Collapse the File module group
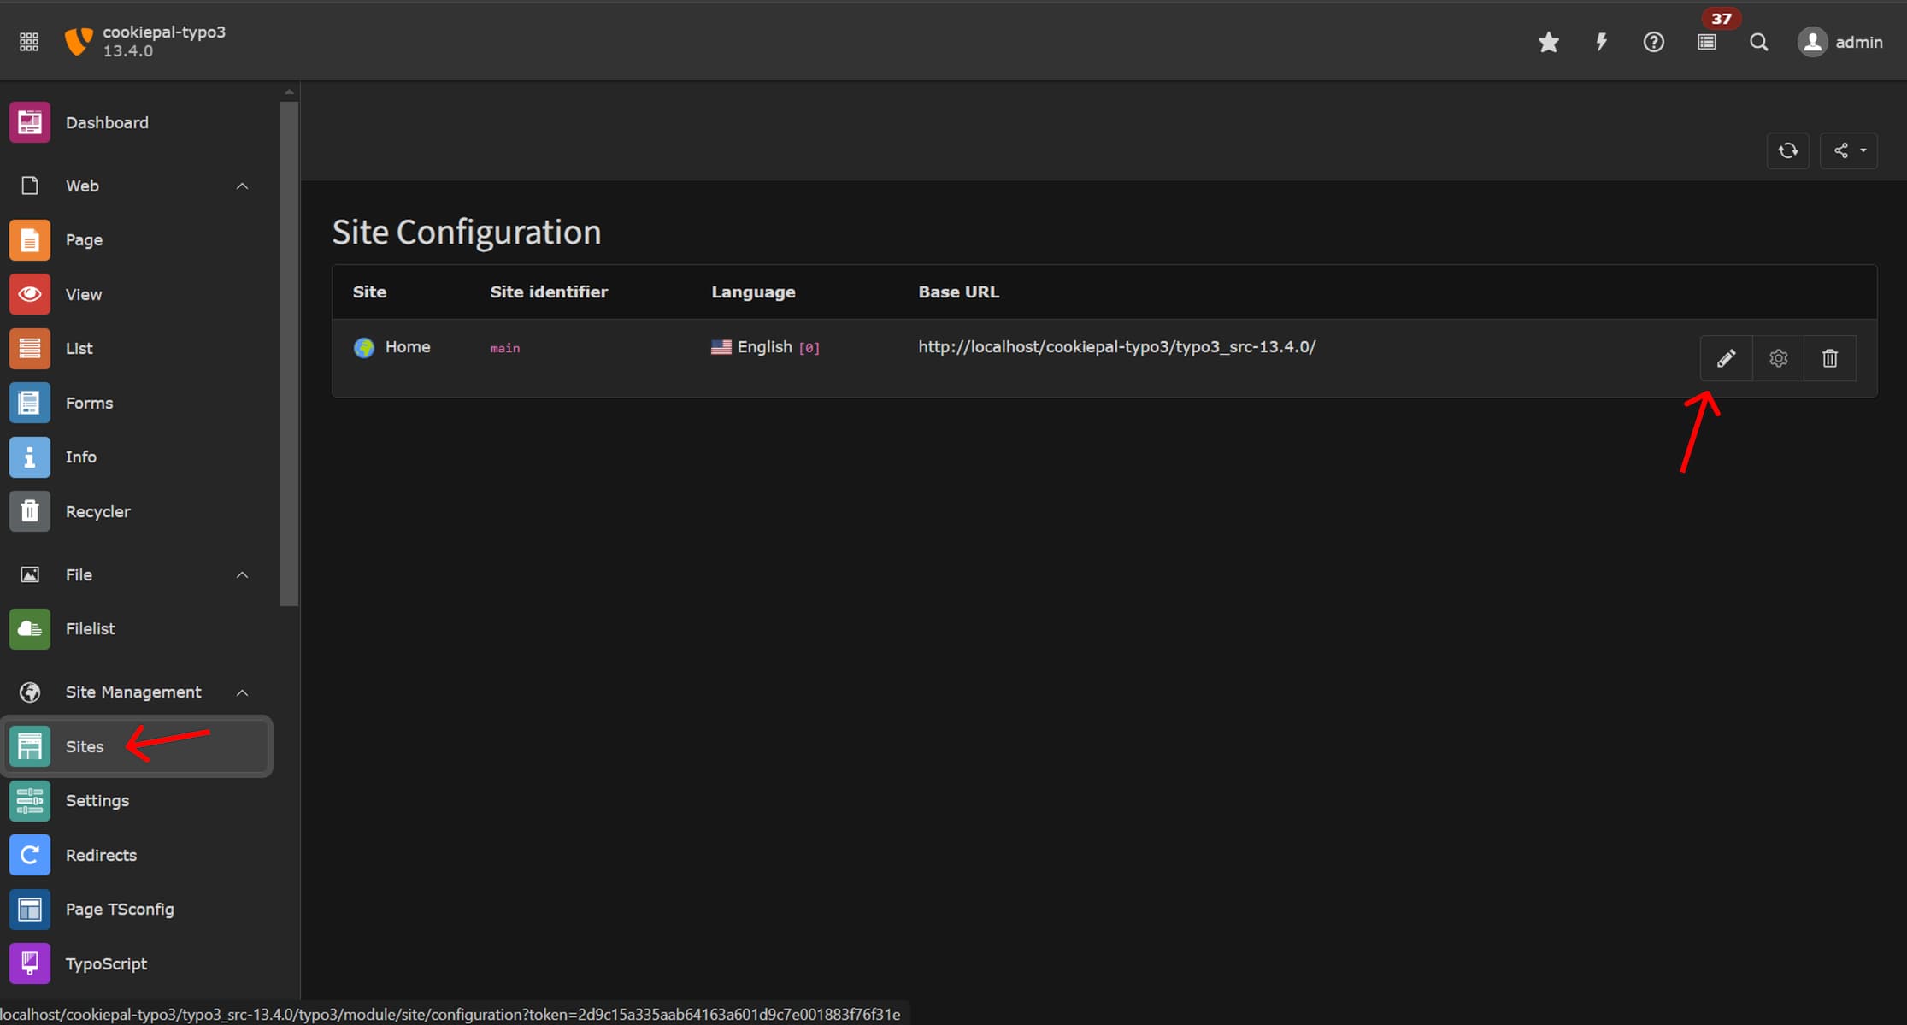Image resolution: width=1907 pixels, height=1025 pixels. [x=242, y=574]
